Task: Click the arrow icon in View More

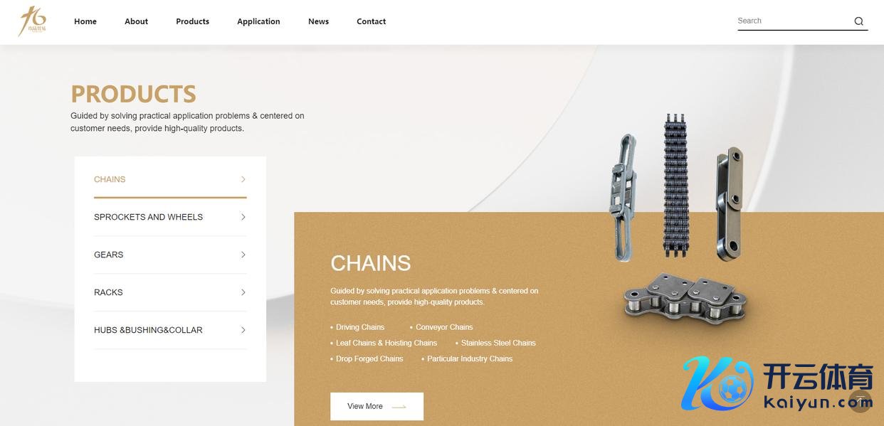Action: (x=399, y=407)
